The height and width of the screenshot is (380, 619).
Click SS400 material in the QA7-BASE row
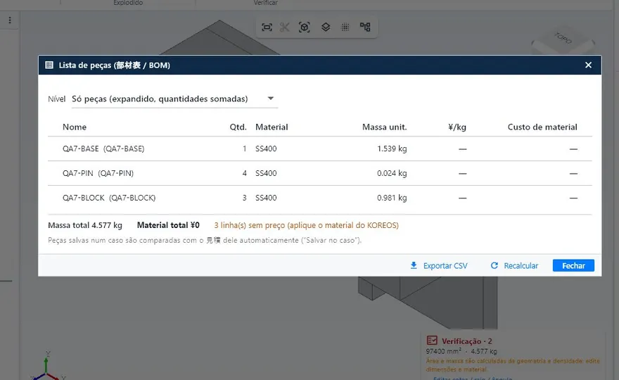point(266,148)
